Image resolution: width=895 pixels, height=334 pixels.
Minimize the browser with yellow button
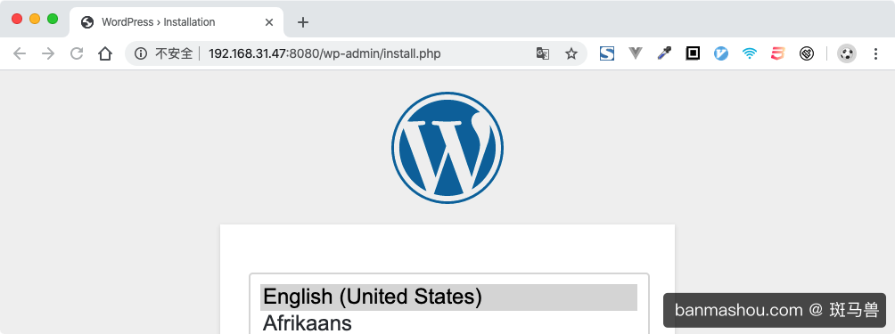[35, 19]
